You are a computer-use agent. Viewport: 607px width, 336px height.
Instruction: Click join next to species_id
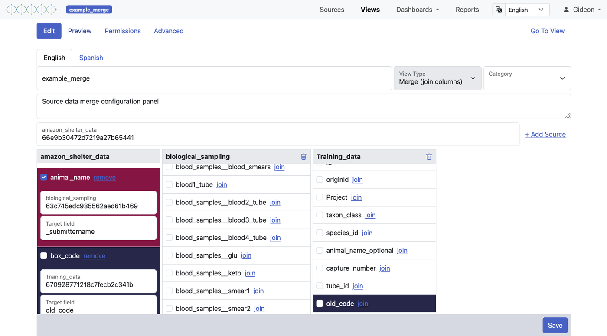367,233
